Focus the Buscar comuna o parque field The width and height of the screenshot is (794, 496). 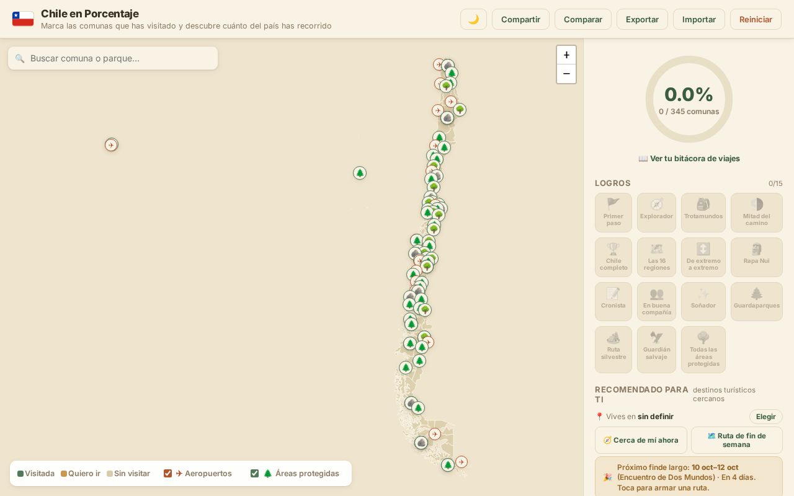[x=113, y=58]
